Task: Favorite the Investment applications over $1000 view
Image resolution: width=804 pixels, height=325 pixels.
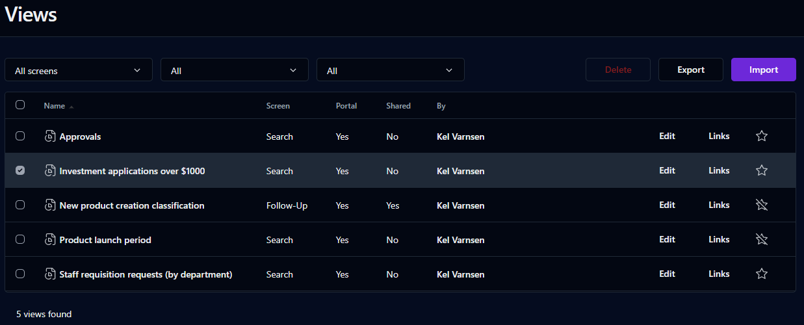Action: tap(762, 171)
